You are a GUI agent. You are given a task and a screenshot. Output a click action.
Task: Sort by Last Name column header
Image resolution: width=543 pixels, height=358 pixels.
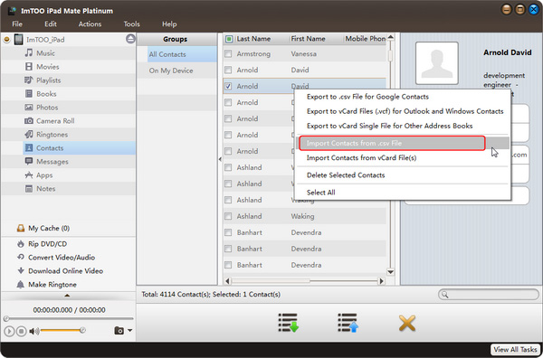click(x=253, y=39)
